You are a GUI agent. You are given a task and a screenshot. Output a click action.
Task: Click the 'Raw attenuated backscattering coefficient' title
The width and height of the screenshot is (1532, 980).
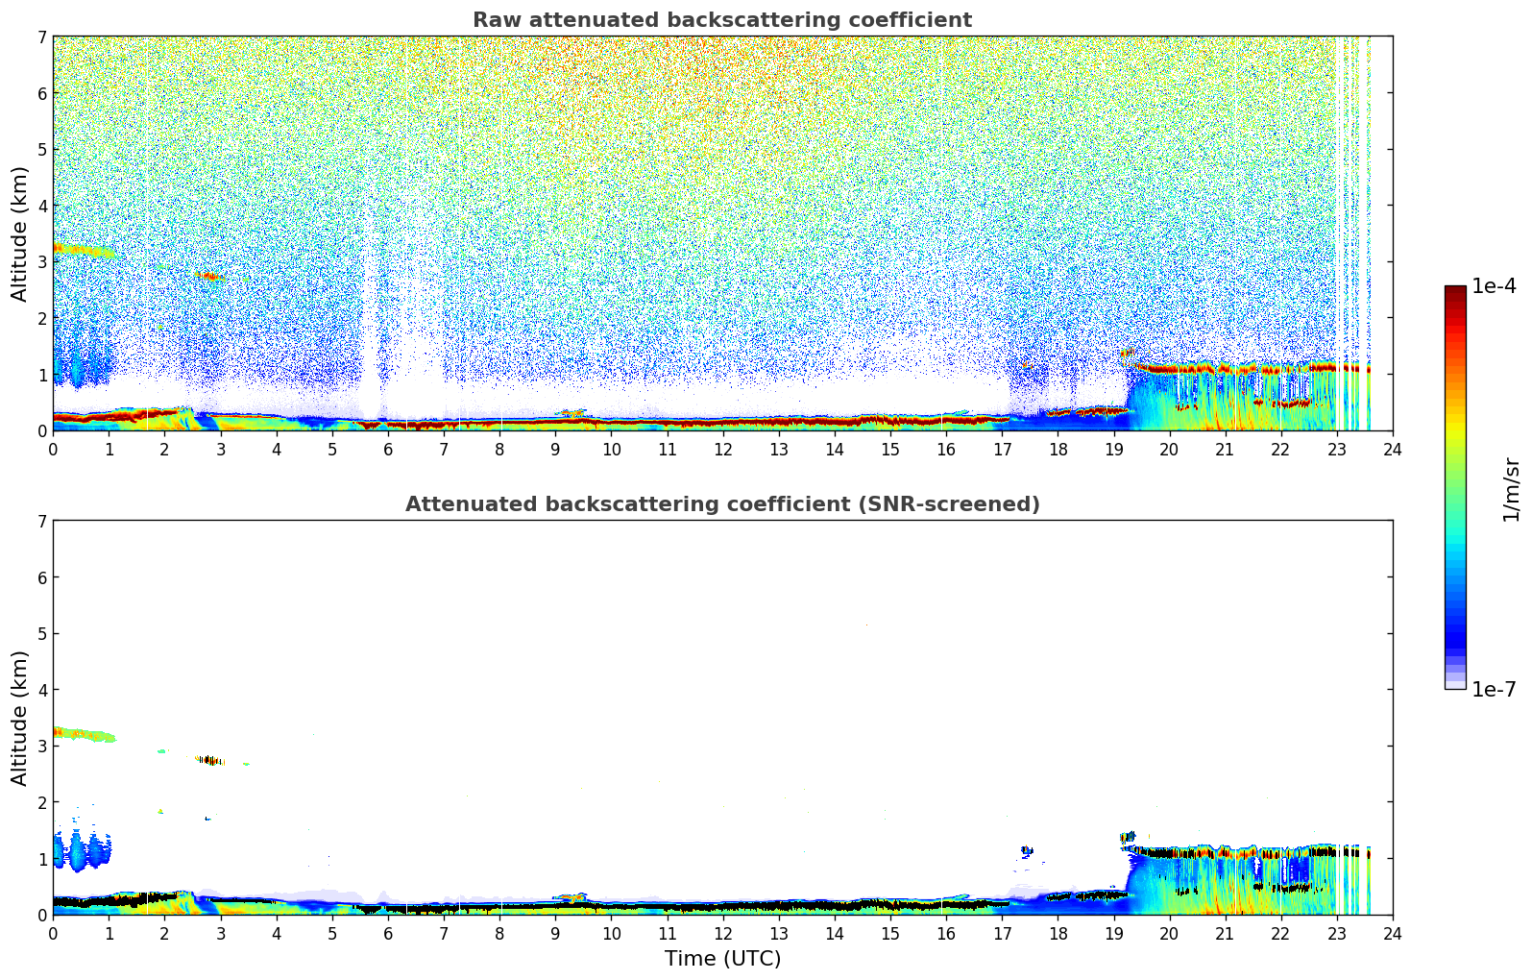(721, 20)
